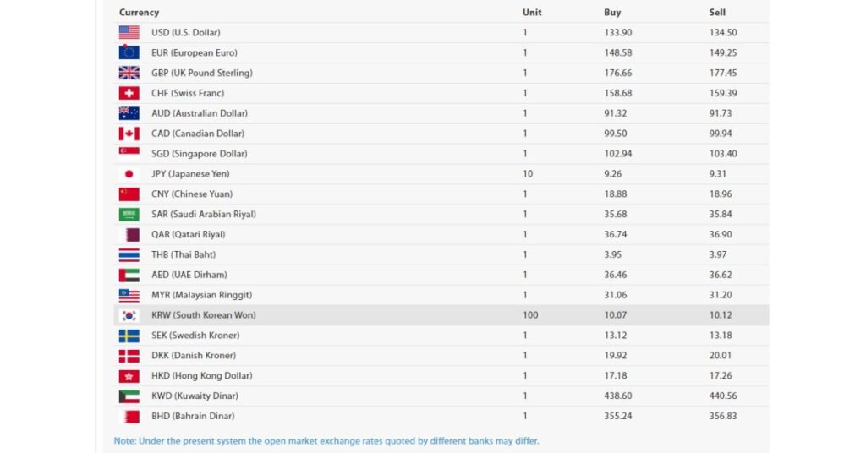Viewport: 866px width, 453px height.
Task: Click the Sell column header
Action: [717, 12]
